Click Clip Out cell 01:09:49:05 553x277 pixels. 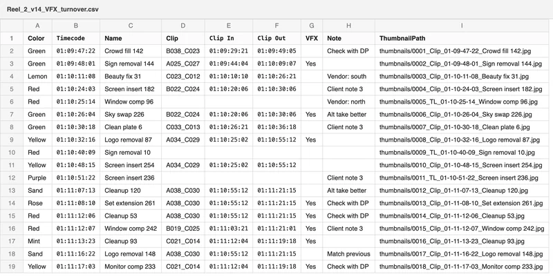(276, 51)
